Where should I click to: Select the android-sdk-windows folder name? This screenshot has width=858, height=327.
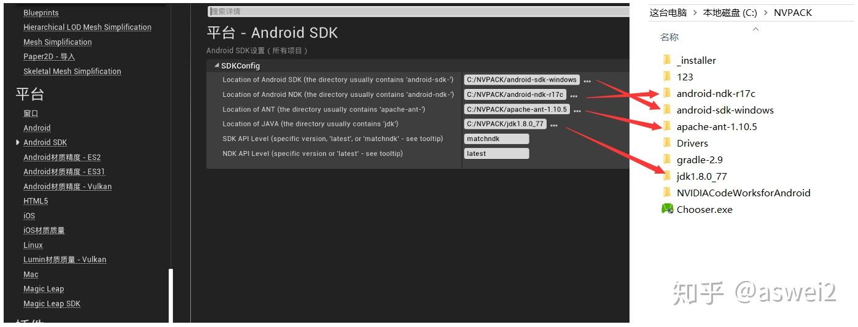point(725,110)
